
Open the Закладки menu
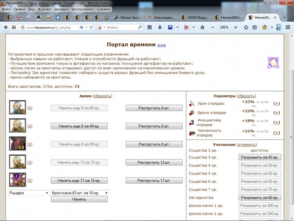tap(61, 9)
